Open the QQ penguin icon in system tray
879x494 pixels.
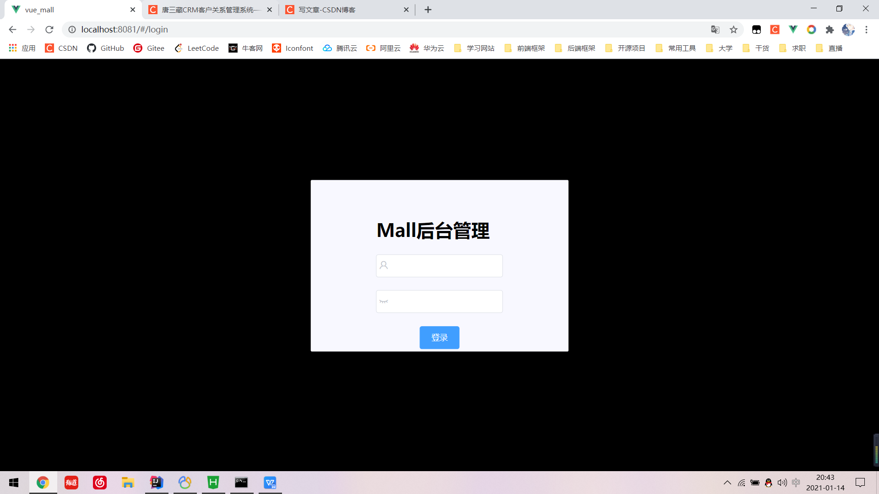(769, 483)
